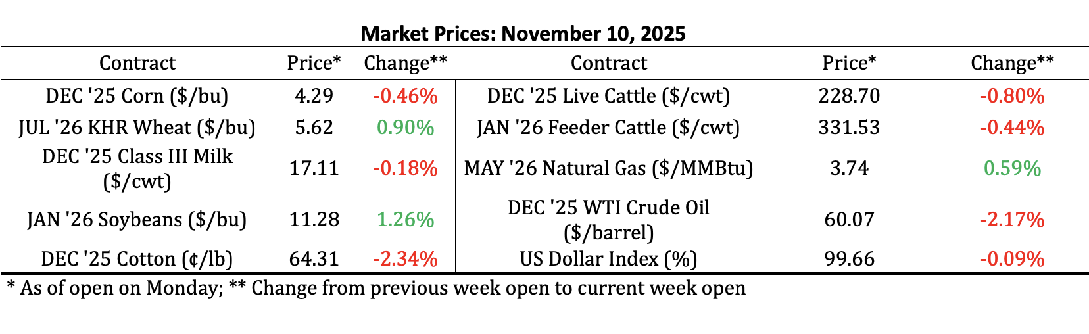Click the cotton change value -2.34%
The width and height of the screenshot is (1089, 334).
point(405,258)
